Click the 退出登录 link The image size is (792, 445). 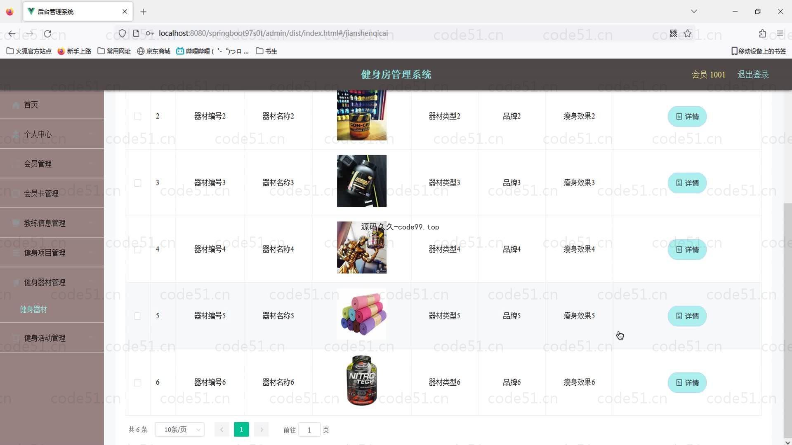(753, 75)
